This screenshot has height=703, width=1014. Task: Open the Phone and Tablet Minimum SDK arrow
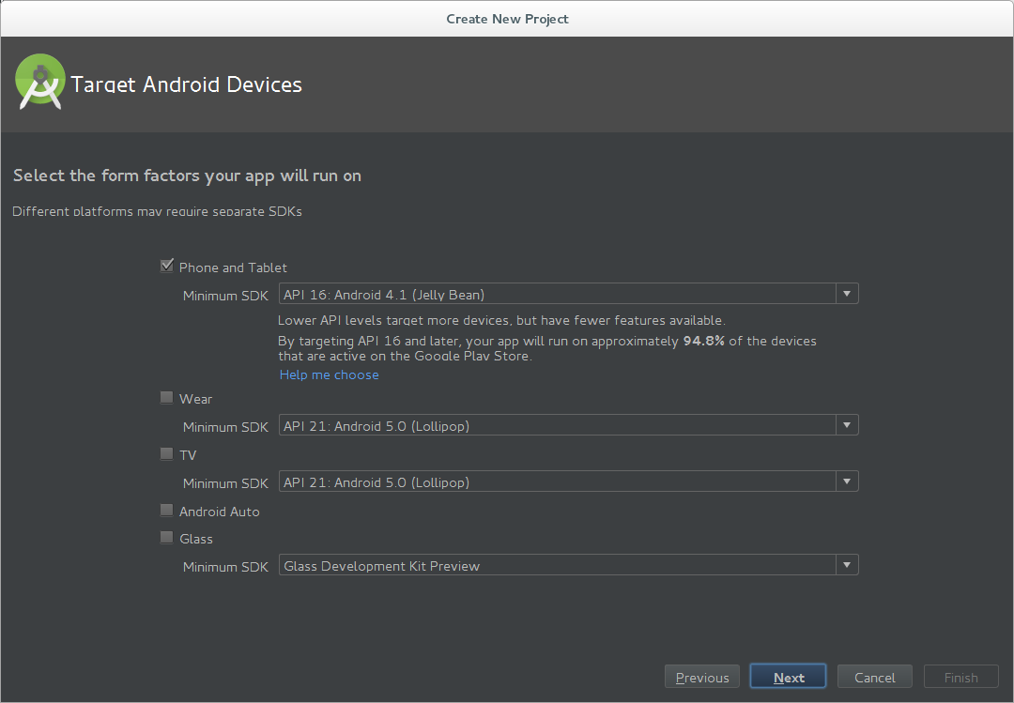[x=847, y=294]
